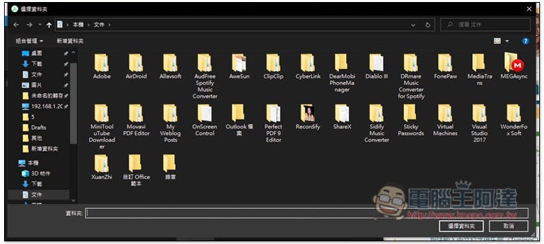Open the AweSun folder
Image resolution: width=544 pixels, height=244 pixels.
[239, 66]
